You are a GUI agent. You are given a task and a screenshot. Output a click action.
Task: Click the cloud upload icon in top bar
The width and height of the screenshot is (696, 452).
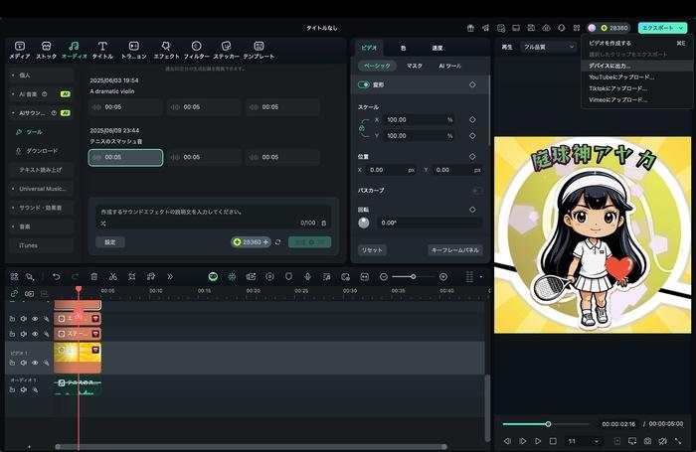tap(547, 28)
